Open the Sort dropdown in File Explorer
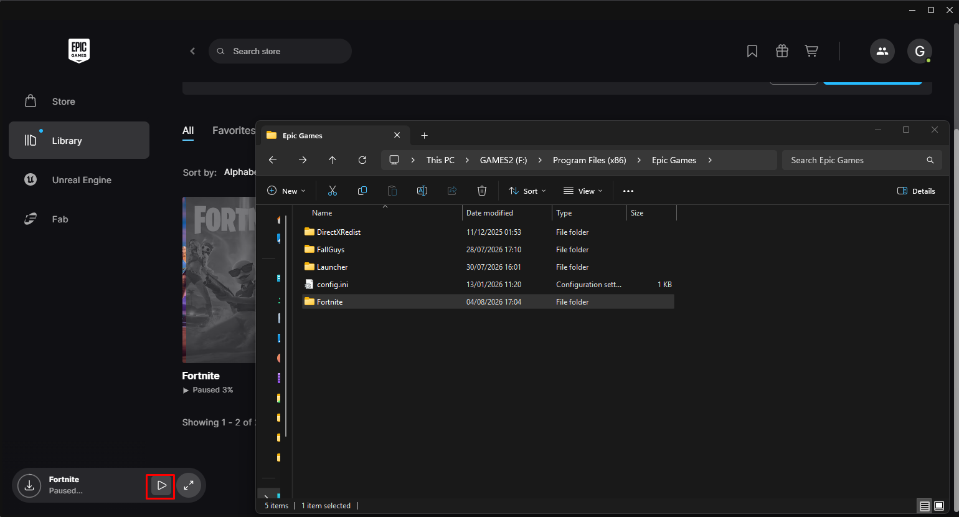 (x=527, y=191)
